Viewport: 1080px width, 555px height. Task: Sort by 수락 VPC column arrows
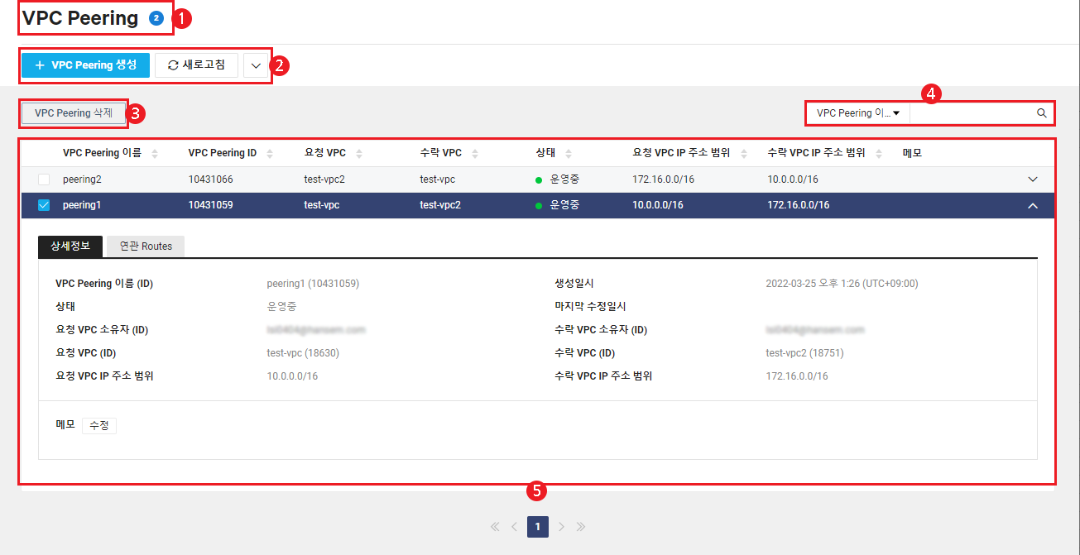(x=475, y=153)
